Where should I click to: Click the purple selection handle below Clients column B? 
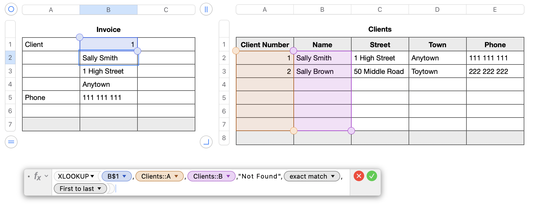click(351, 131)
